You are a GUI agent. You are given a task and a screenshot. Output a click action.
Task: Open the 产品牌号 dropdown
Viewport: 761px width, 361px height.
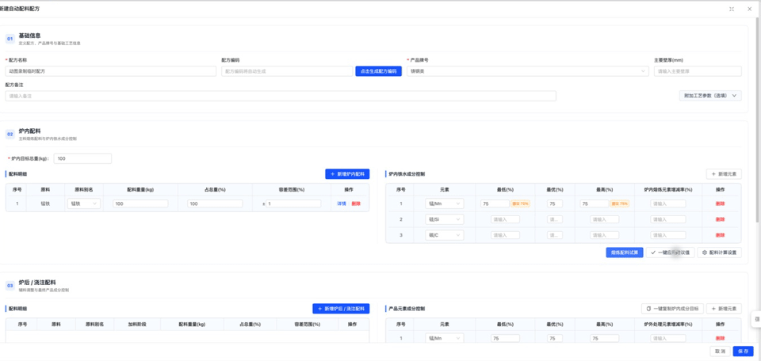point(528,71)
